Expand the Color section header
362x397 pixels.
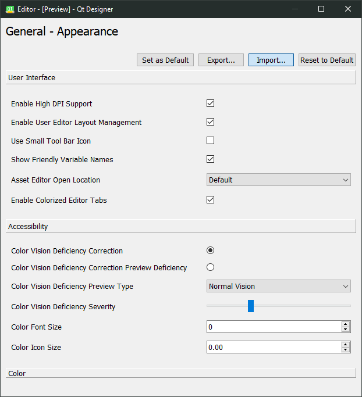pyautogui.click(x=180, y=373)
